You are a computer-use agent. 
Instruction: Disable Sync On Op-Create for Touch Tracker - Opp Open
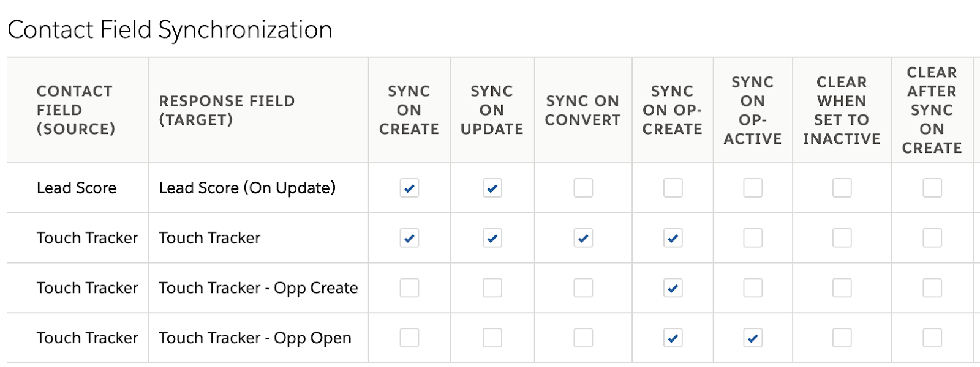click(673, 338)
